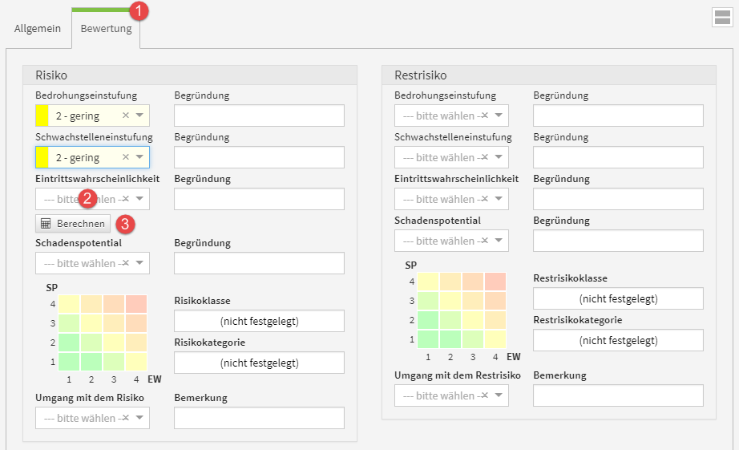Focus Begründung field beside Risiko Eintrittswahrscheinlichkeit
739x450 pixels.
click(x=259, y=199)
